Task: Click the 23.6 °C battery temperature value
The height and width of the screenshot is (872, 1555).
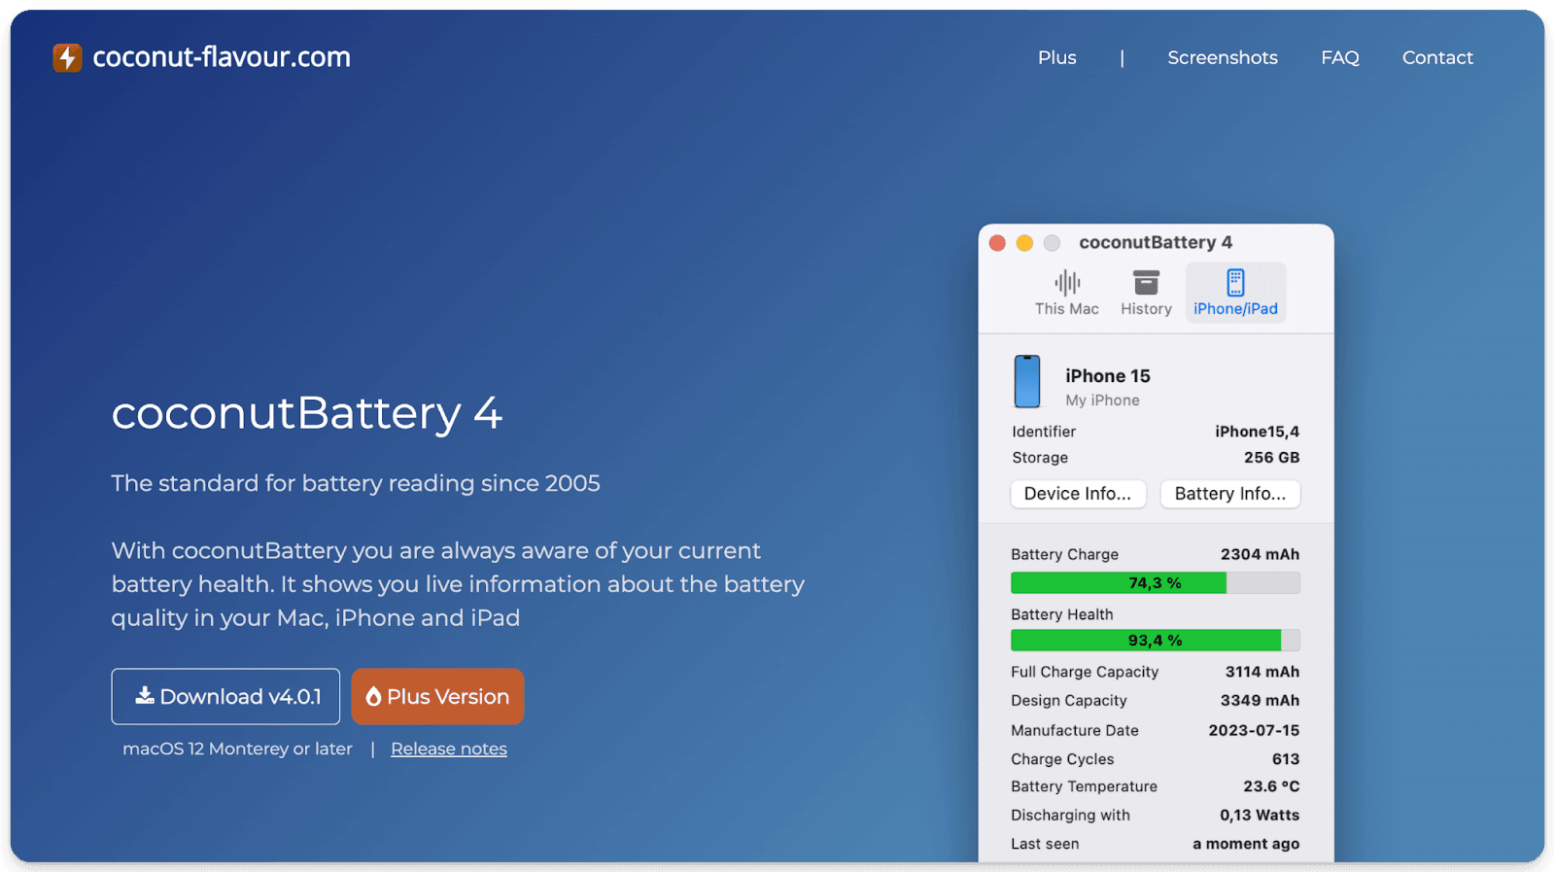Action: 1271,786
